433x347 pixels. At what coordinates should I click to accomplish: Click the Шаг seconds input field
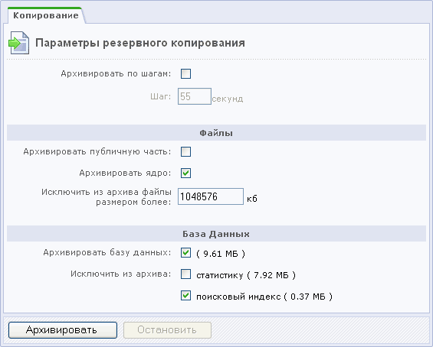click(x=195, y=96)
